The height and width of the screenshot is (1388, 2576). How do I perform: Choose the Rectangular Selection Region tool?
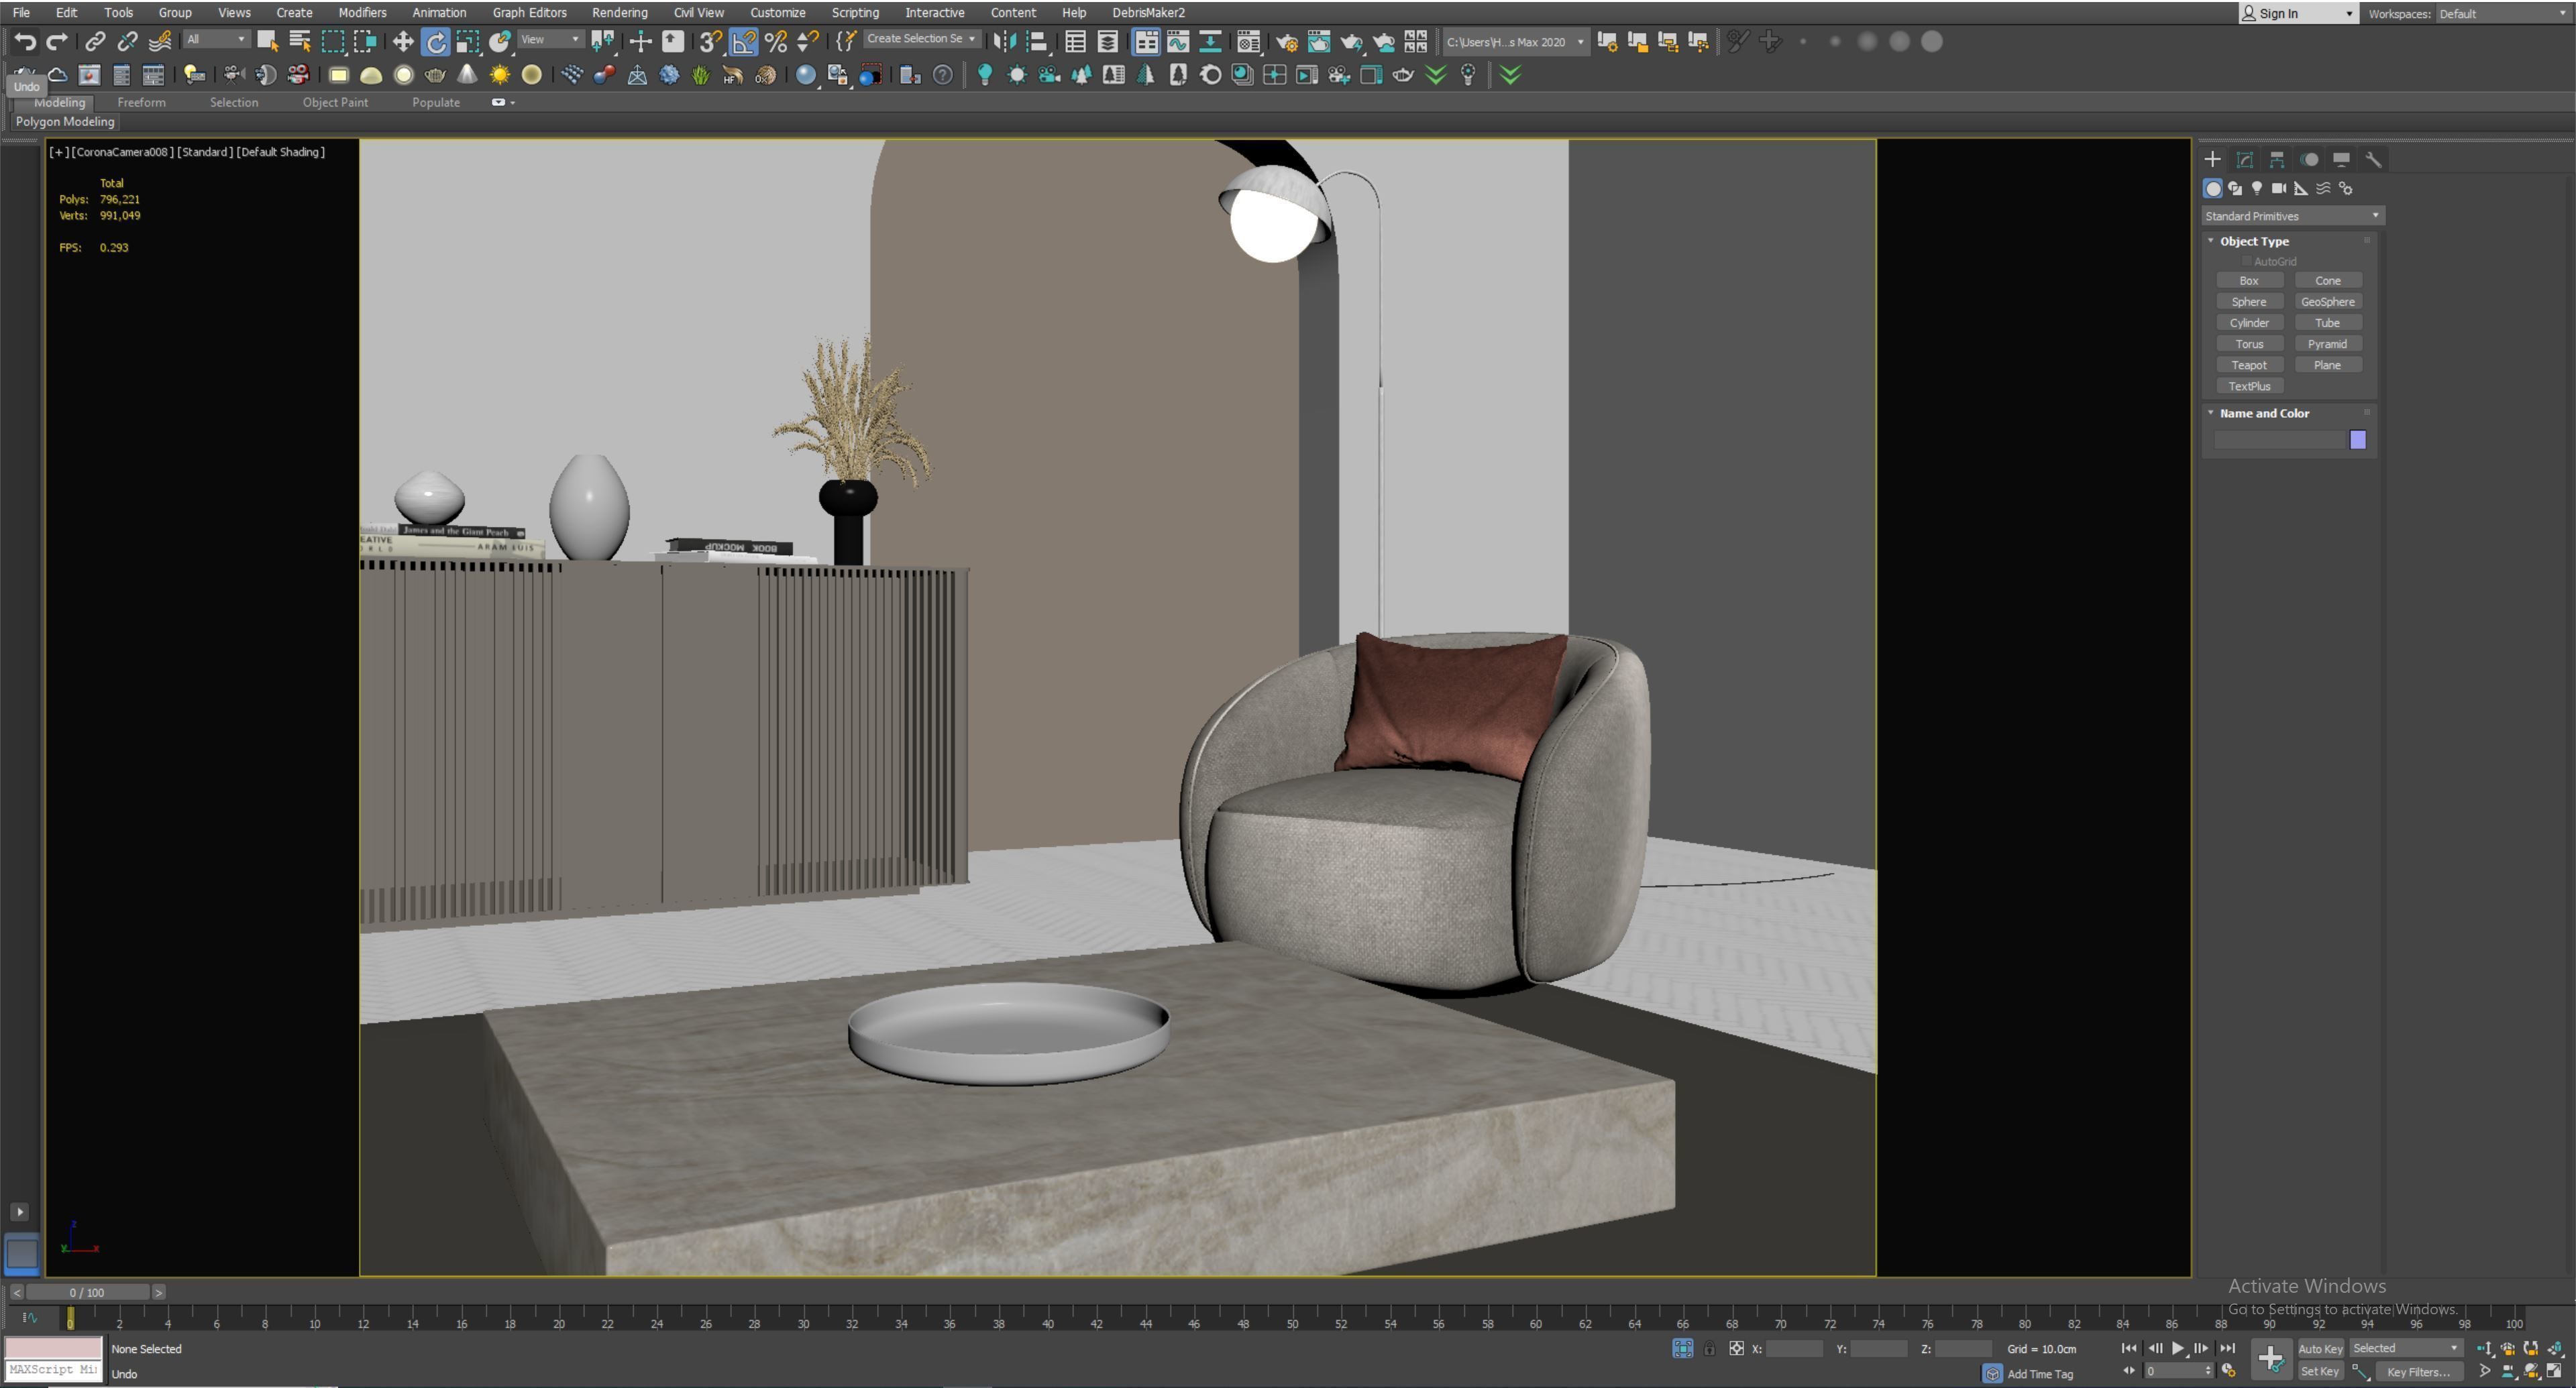332,42
